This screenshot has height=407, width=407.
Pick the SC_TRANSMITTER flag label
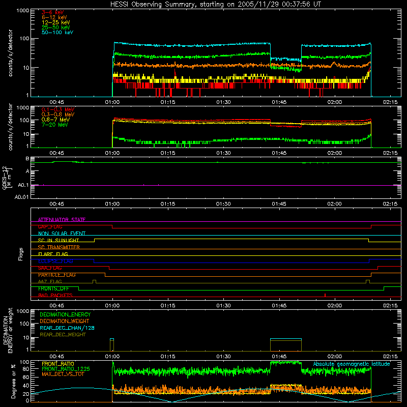coord(59,247)
